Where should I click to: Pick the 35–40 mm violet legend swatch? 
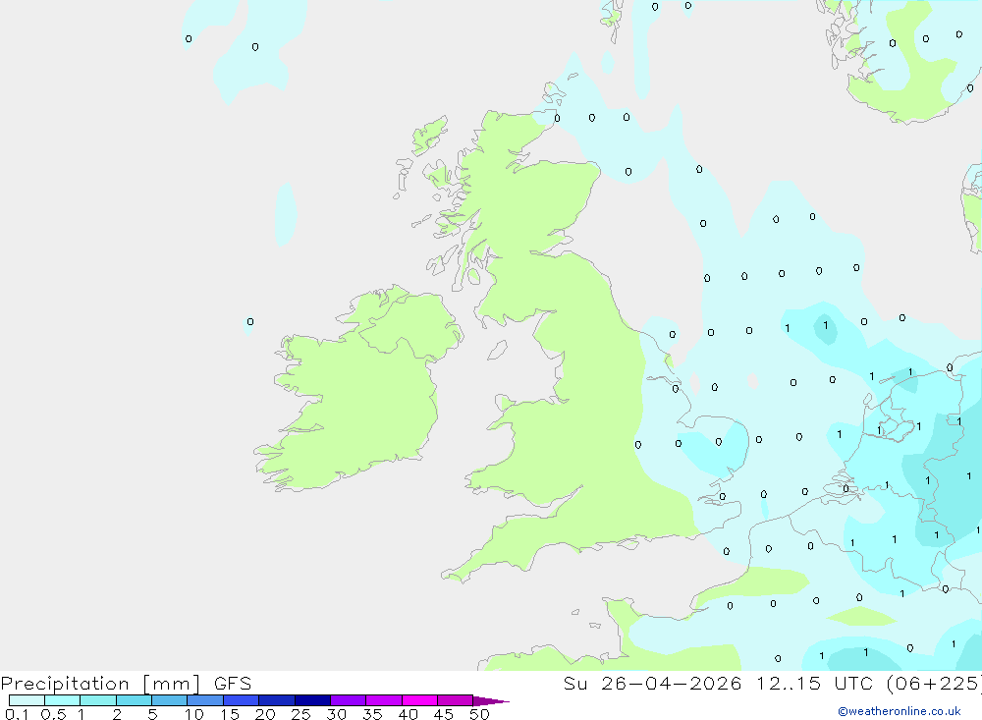point(384,700)
